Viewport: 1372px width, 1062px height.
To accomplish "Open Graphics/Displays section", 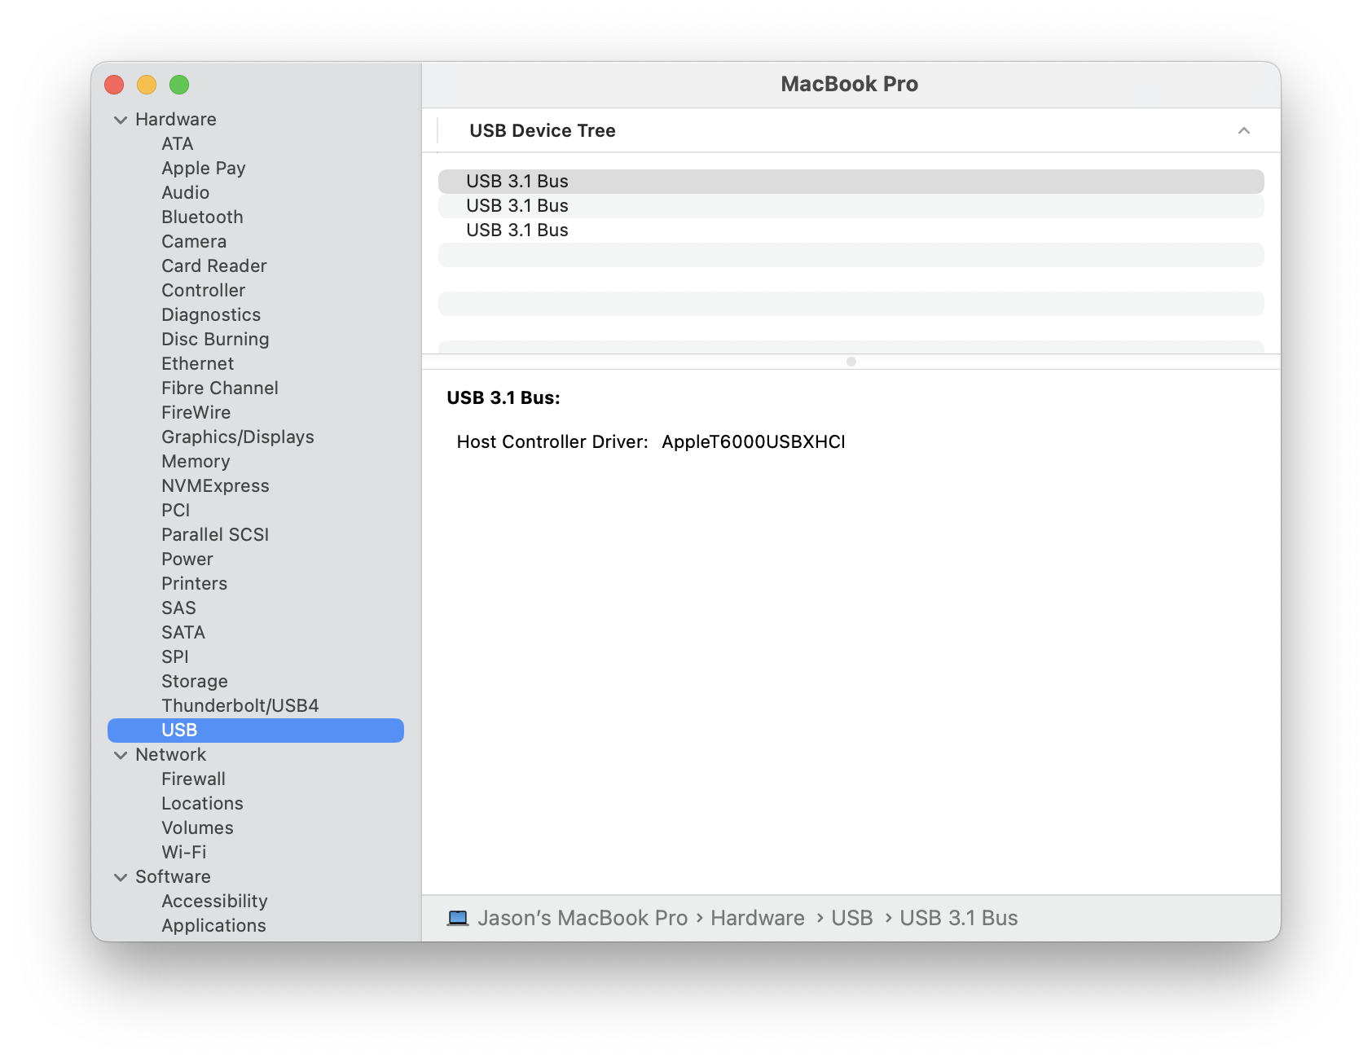I will [237, 437].
